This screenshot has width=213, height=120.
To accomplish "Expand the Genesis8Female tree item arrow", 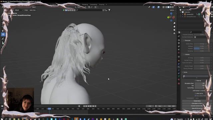I will pyautogui.click(x=183, y=17).
